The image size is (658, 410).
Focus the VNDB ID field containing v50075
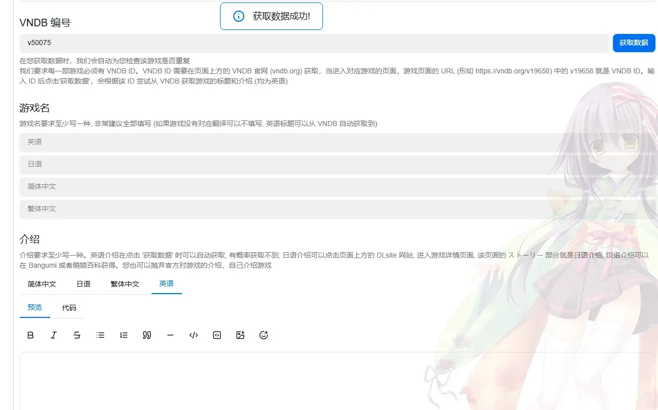click(x=314, y=43)
